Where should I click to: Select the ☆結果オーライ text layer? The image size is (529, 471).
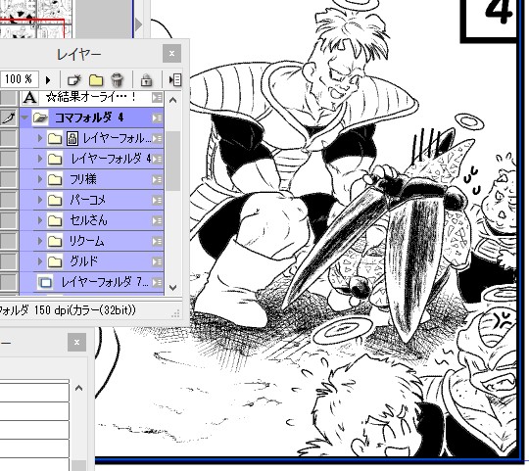click(x=92, y=98)
